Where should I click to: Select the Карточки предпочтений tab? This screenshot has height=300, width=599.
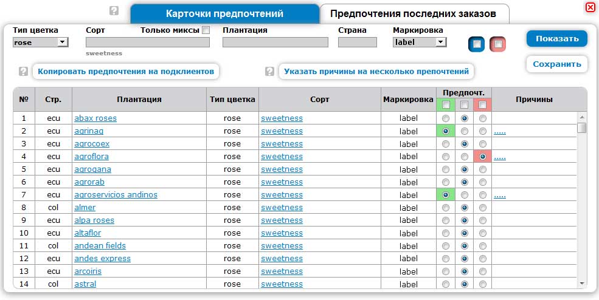click(224, 13)
